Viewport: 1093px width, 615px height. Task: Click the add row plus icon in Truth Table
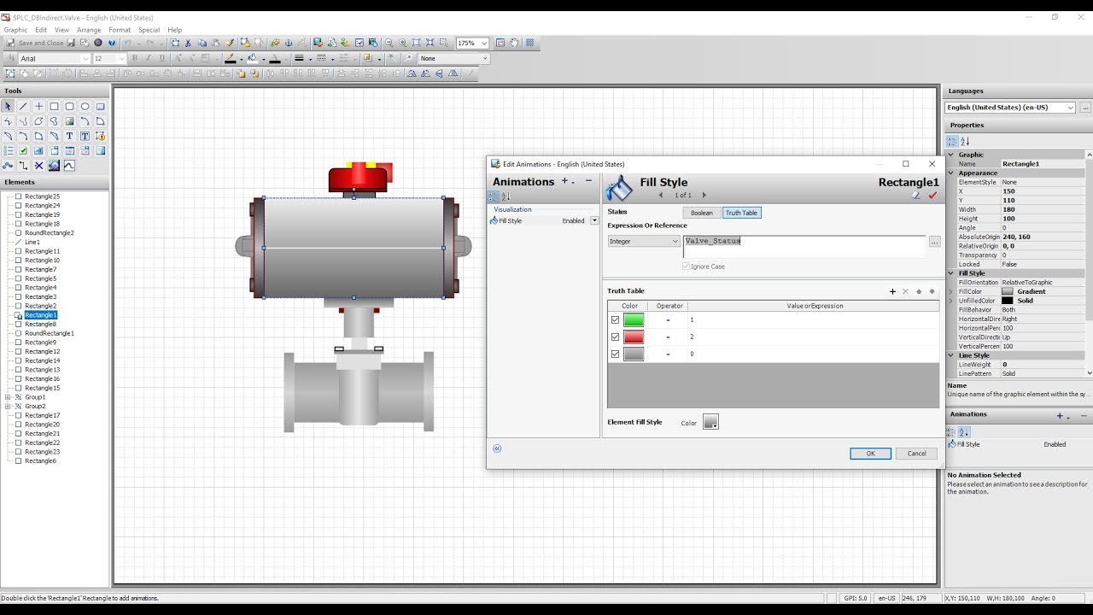coord(892,291)
